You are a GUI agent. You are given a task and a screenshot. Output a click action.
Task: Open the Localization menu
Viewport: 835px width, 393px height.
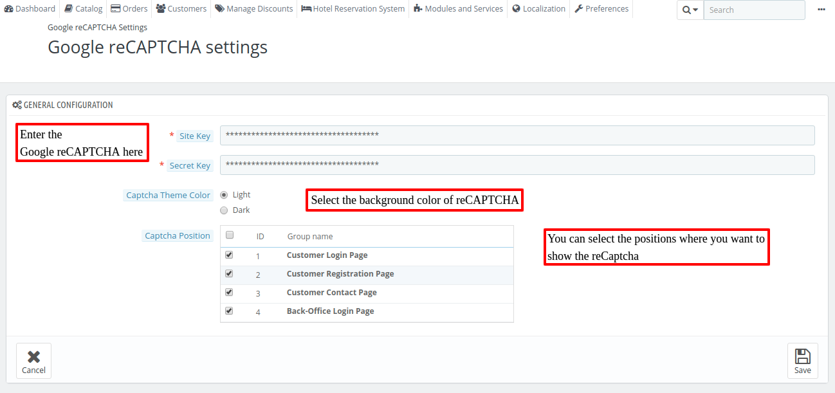539,9
